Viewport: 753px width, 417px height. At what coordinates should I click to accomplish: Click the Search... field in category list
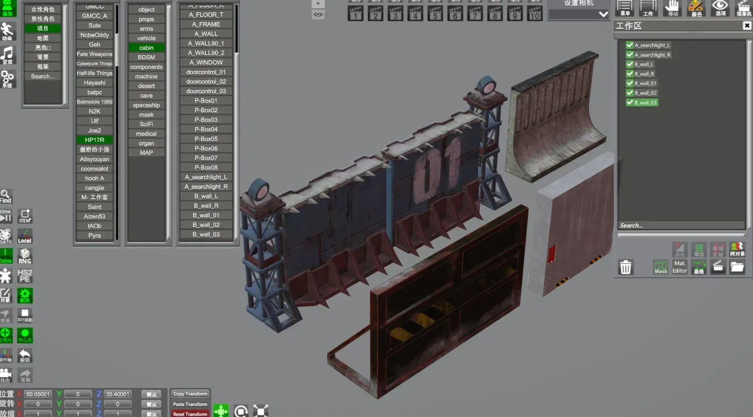pos(42,76)
